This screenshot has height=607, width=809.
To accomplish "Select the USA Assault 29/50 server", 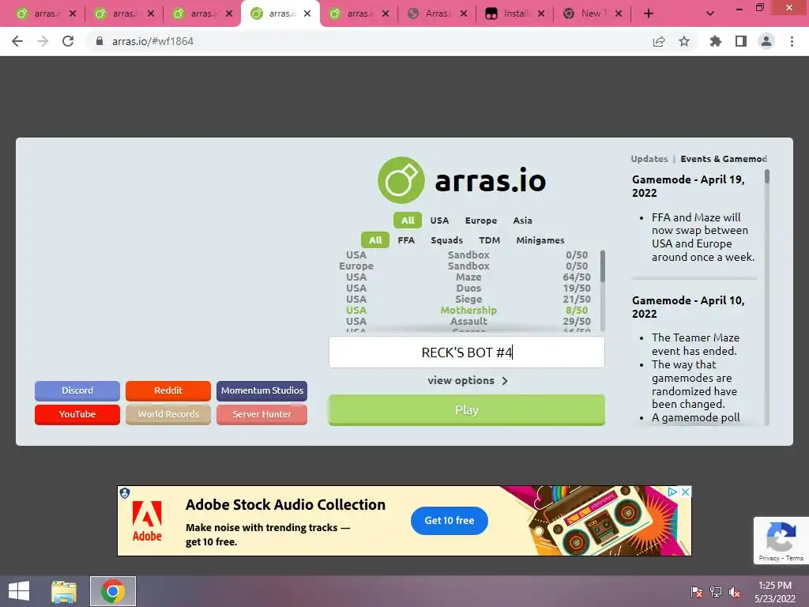I will coord(466,321).
